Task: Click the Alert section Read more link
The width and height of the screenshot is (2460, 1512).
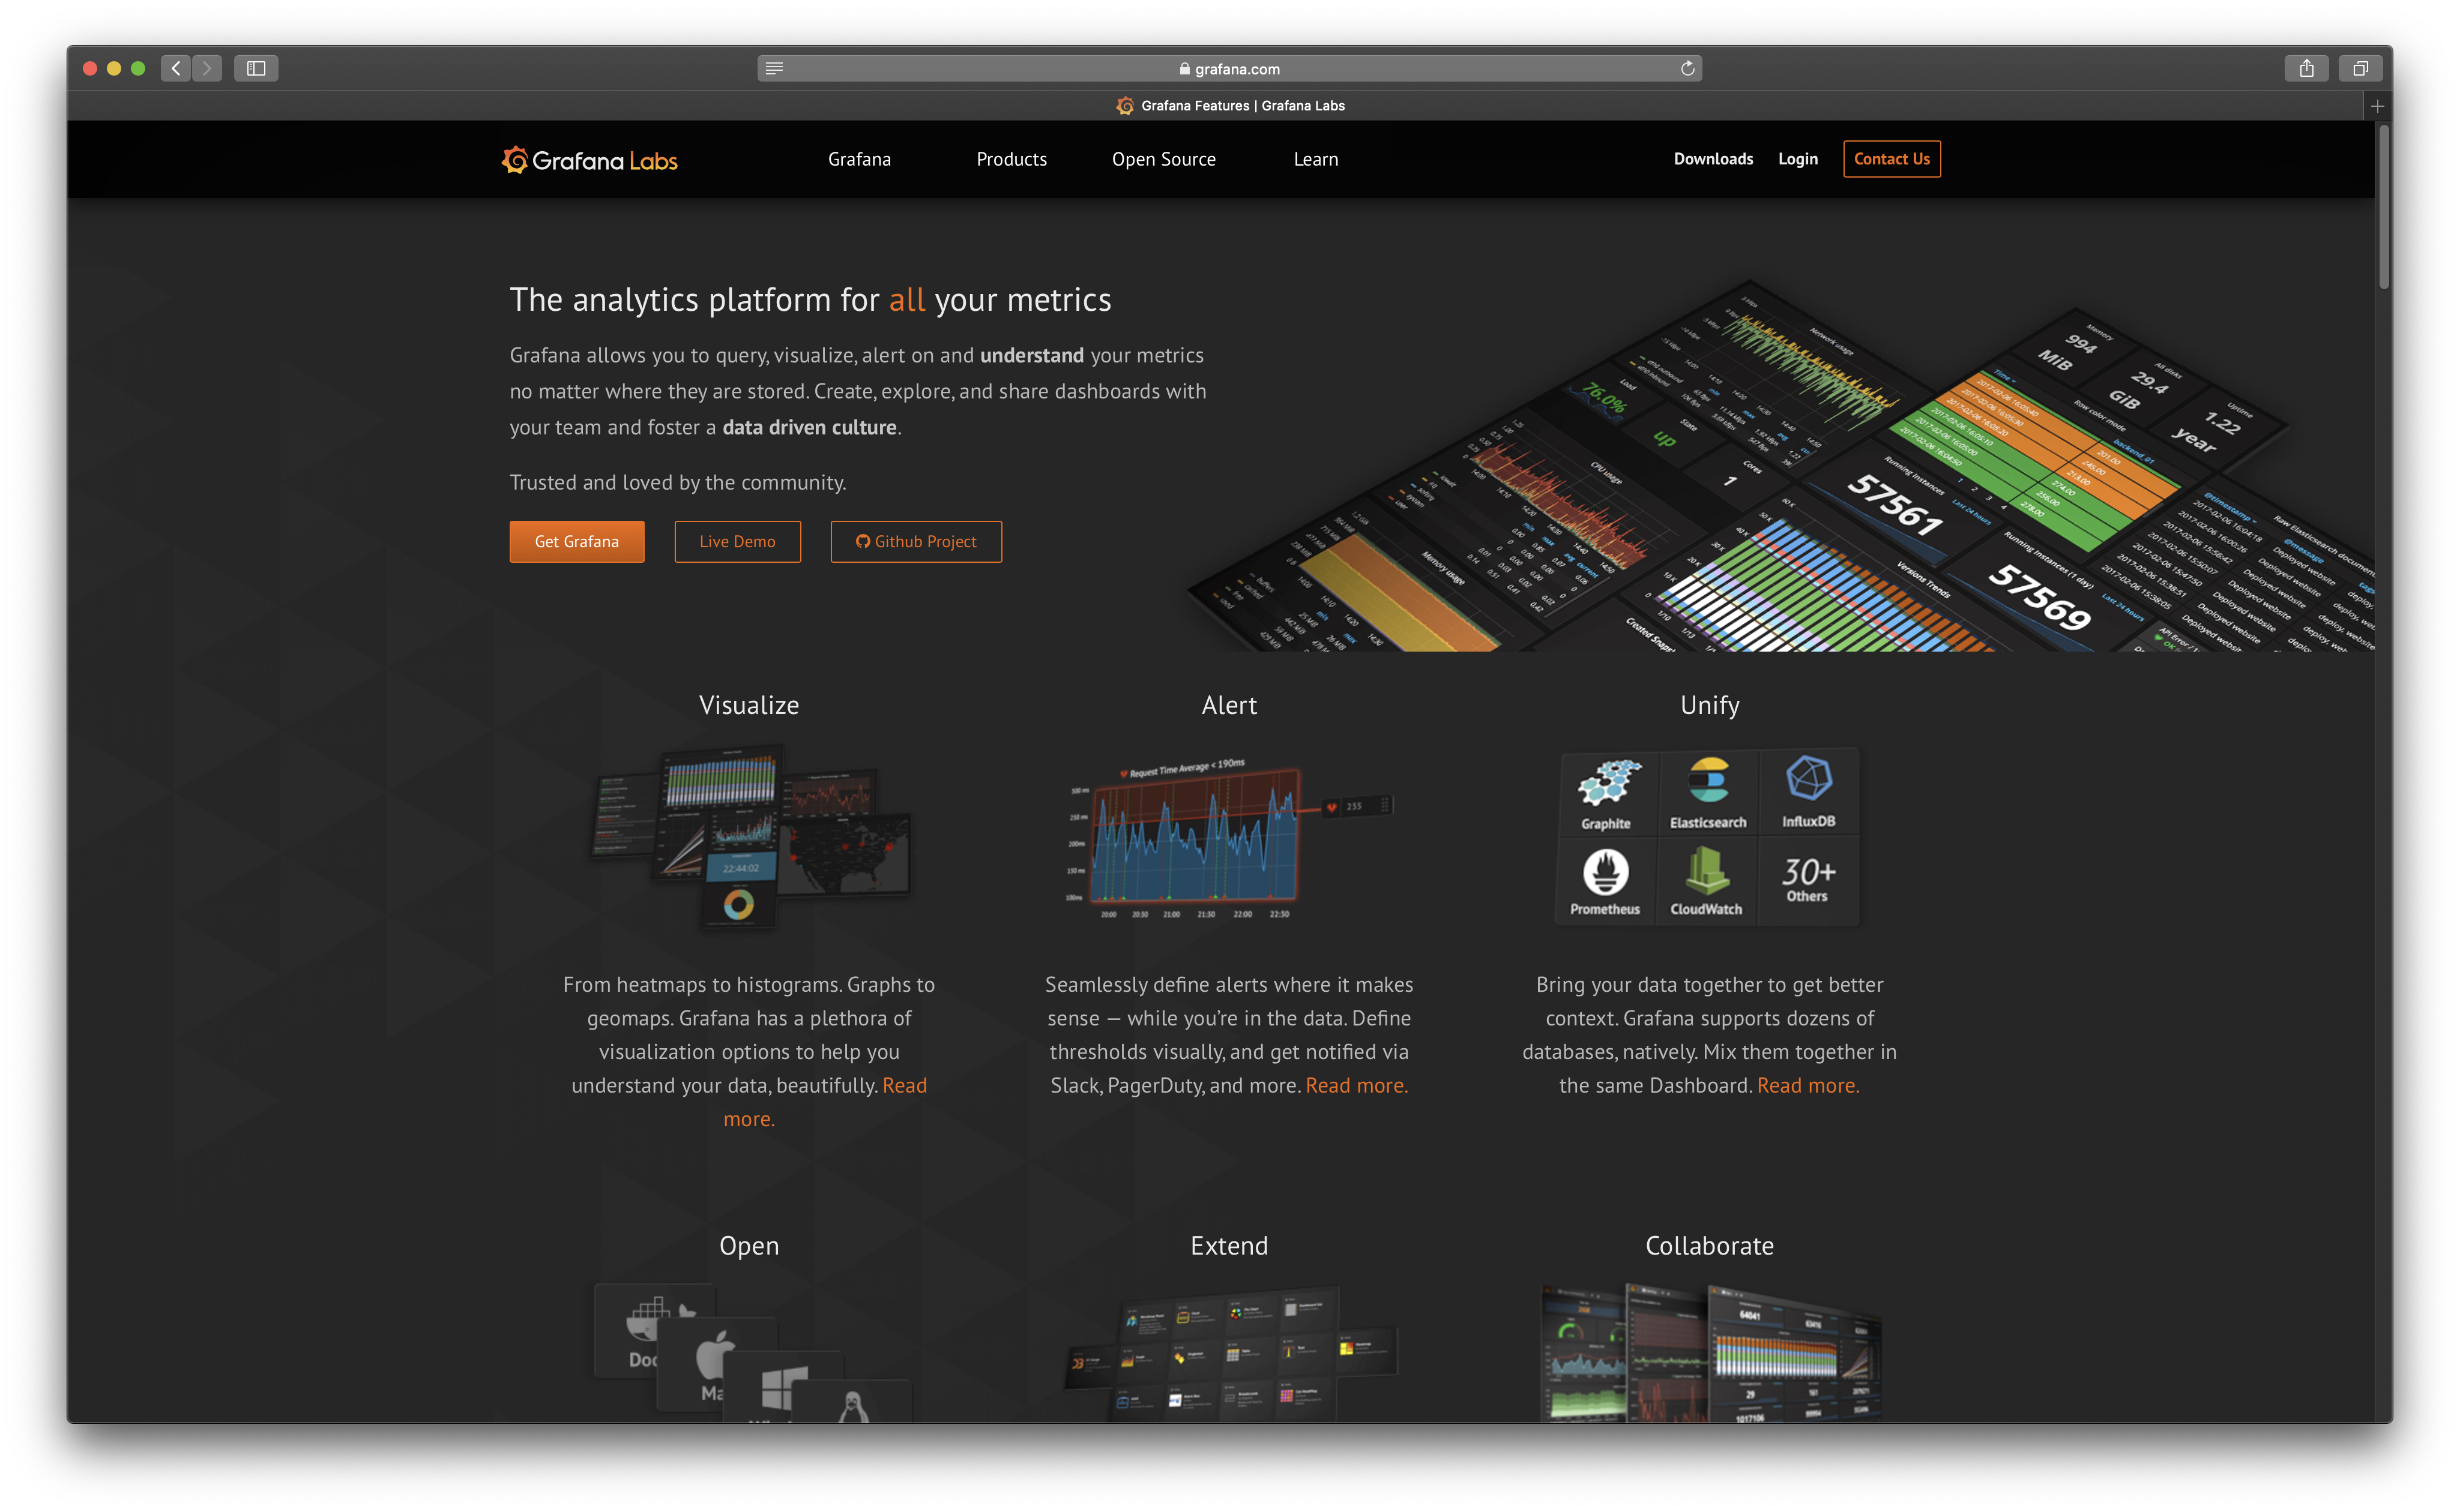Action: tap(1355, 1085)
